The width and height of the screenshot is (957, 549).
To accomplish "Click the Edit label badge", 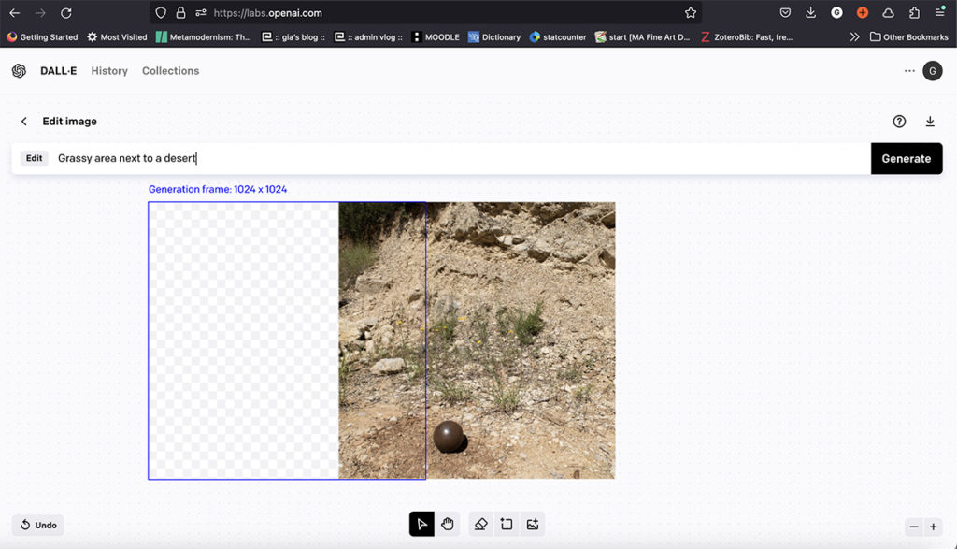I will [x=35, y=158].
